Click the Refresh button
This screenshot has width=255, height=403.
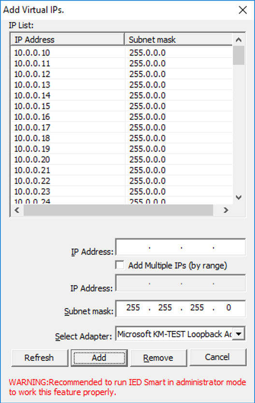tap(40, 357)
